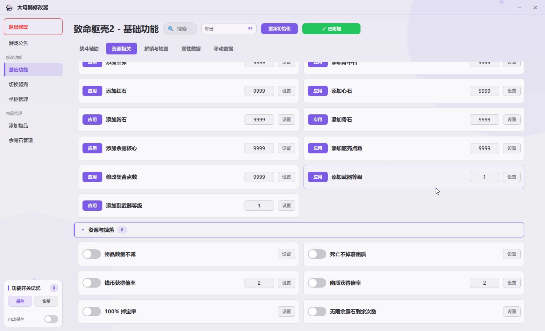Click the 重新初始化 button

coord(279,29)
